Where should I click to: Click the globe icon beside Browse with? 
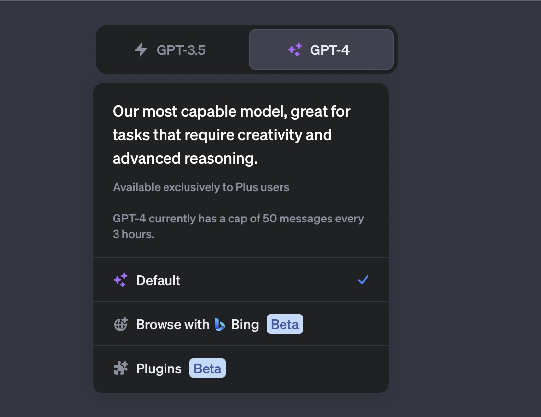click(x=120, y=324)
